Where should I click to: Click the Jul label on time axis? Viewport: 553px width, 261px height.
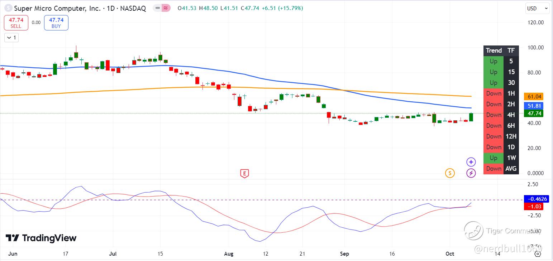(113, 254)
